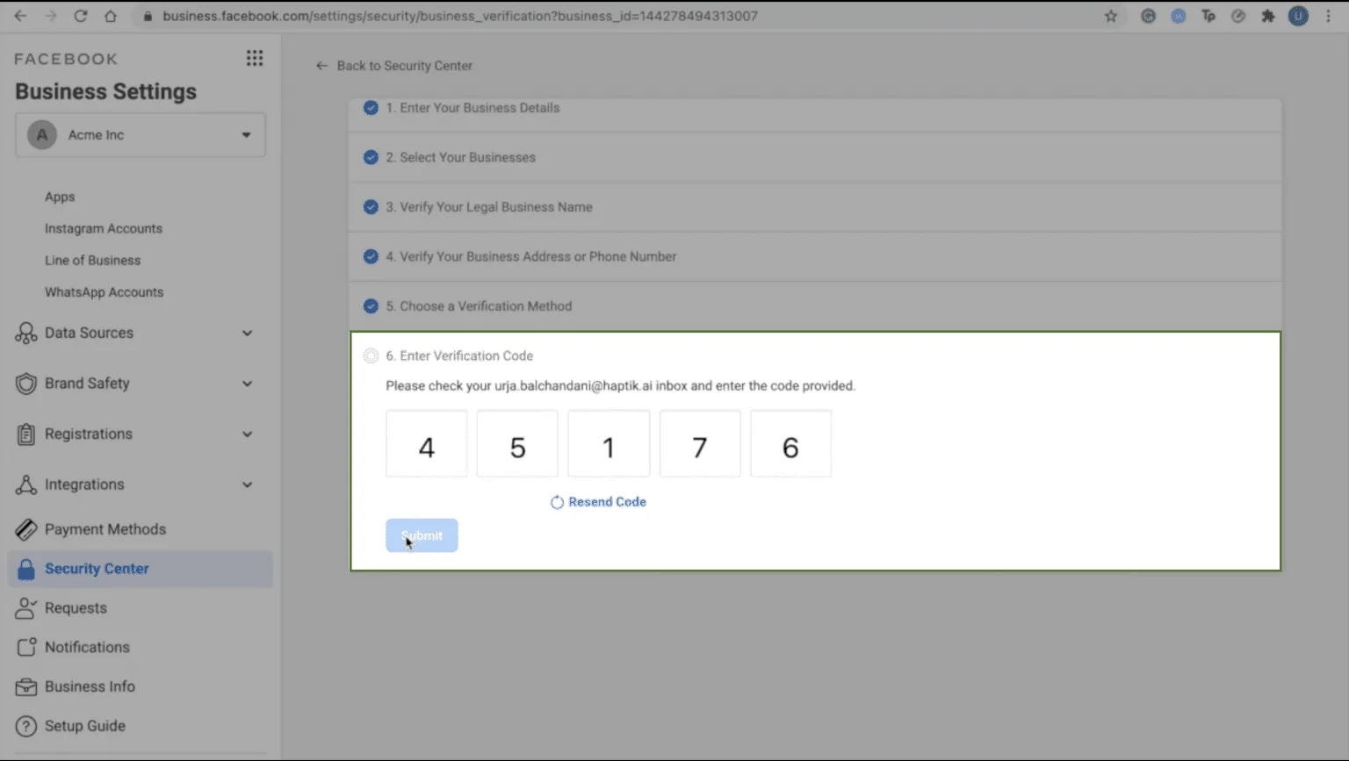Click the step 5 completed checkmark

click(371, 305)
